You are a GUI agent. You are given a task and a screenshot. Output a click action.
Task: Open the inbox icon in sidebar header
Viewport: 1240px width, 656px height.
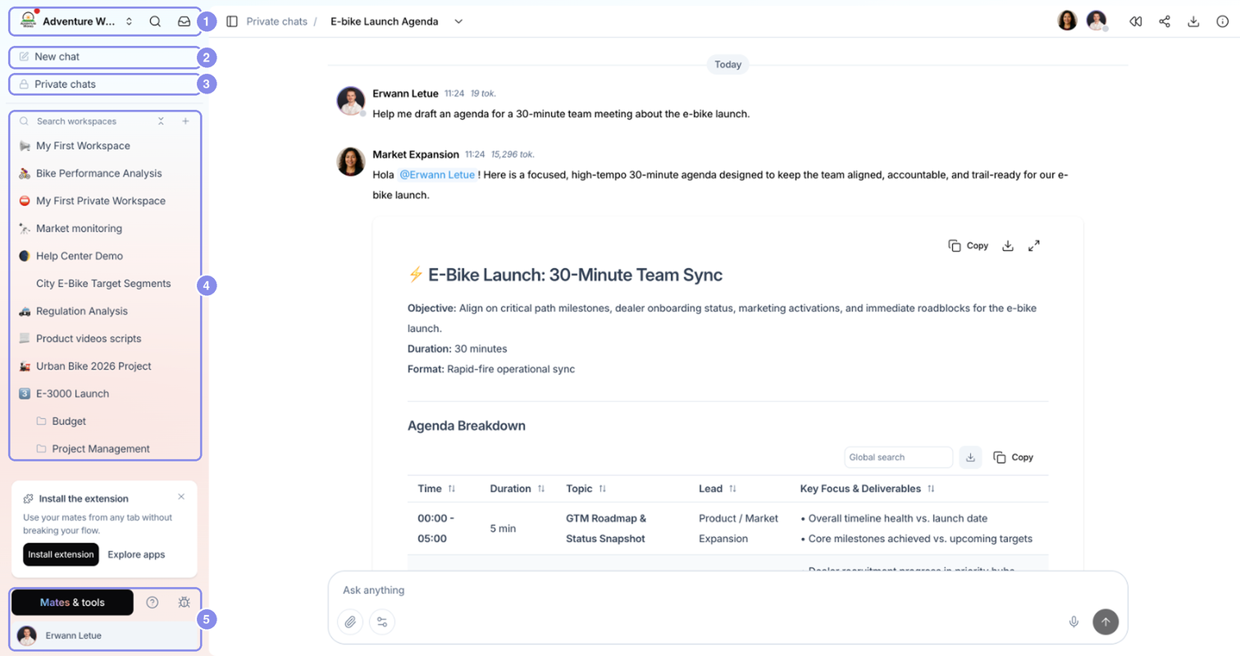coord(185,22)
